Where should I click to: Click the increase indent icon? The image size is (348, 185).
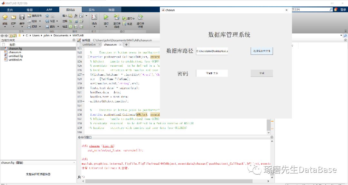pos(76,27)
